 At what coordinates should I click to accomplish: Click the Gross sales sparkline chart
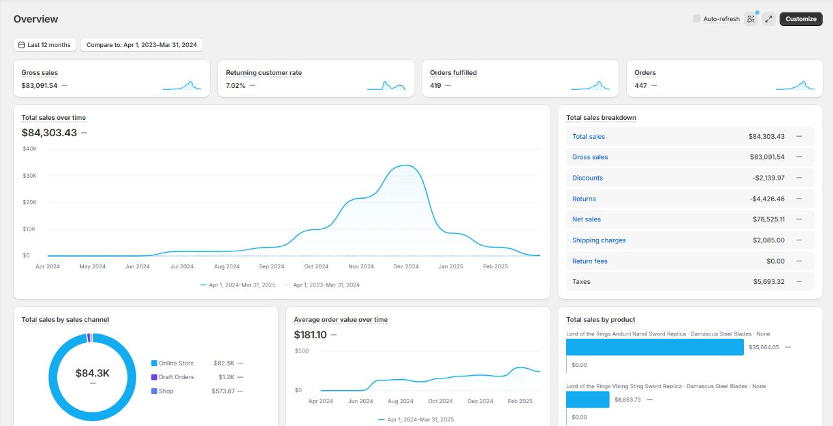click(182, 85)
